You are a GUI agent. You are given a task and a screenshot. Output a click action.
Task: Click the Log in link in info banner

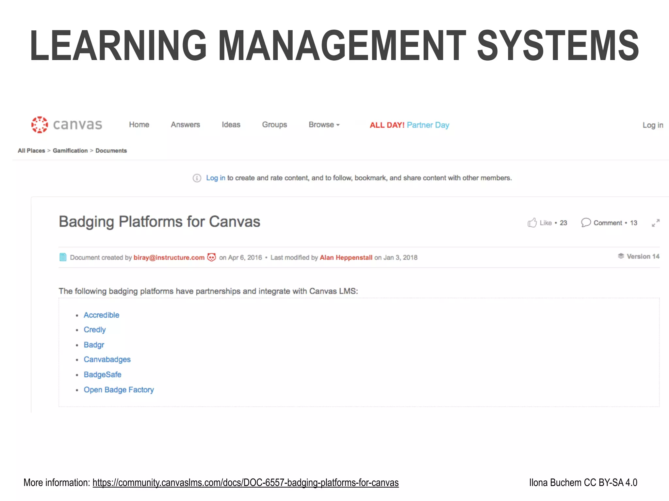[216, 178]
